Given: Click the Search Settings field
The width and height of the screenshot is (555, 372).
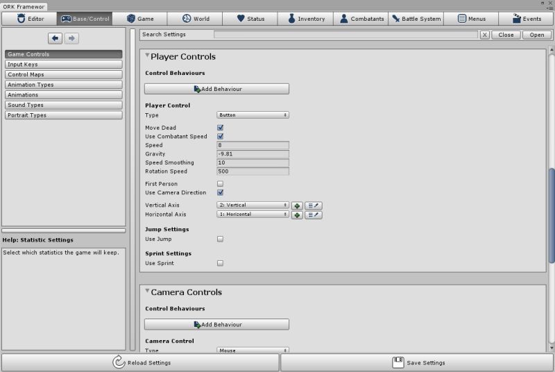Looking at the screenshot, I should pos(345,35).
